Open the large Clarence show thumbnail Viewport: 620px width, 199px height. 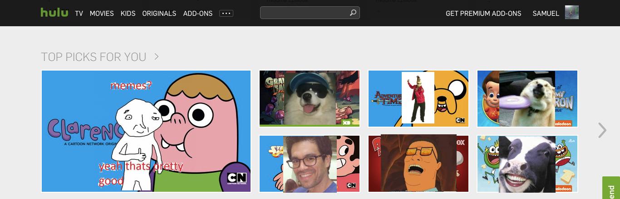[146, 131]
